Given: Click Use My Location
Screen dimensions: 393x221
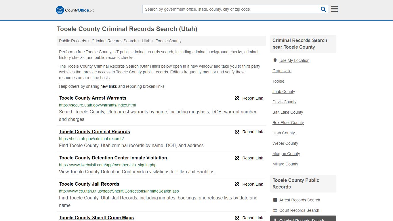Looking at the screenshot, I should [294, 60].
